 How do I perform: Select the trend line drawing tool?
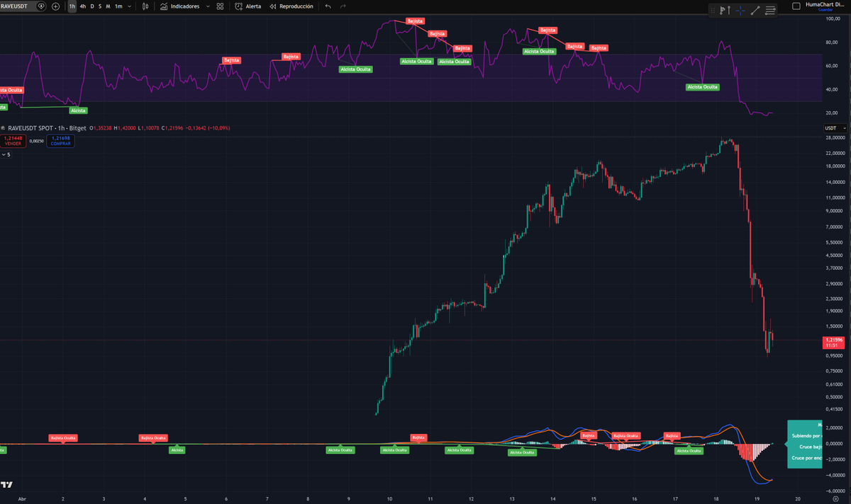point(755,10)
